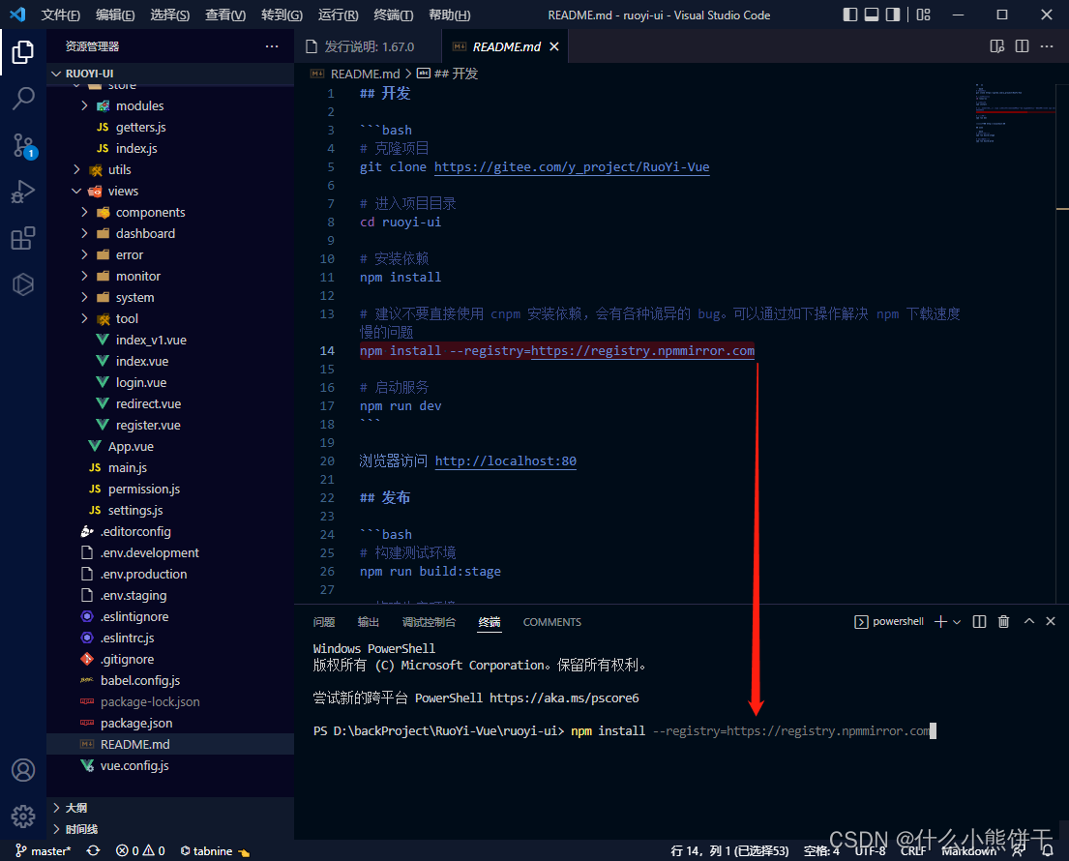Click master* branch in status bar

point(43,850)
